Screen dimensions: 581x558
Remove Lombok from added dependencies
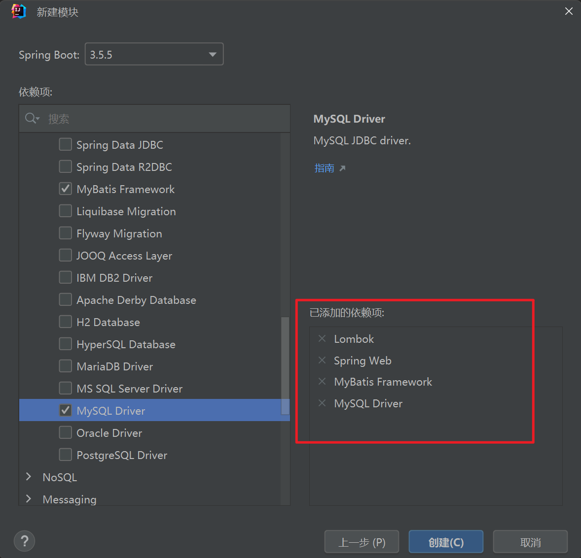point(322,338)
